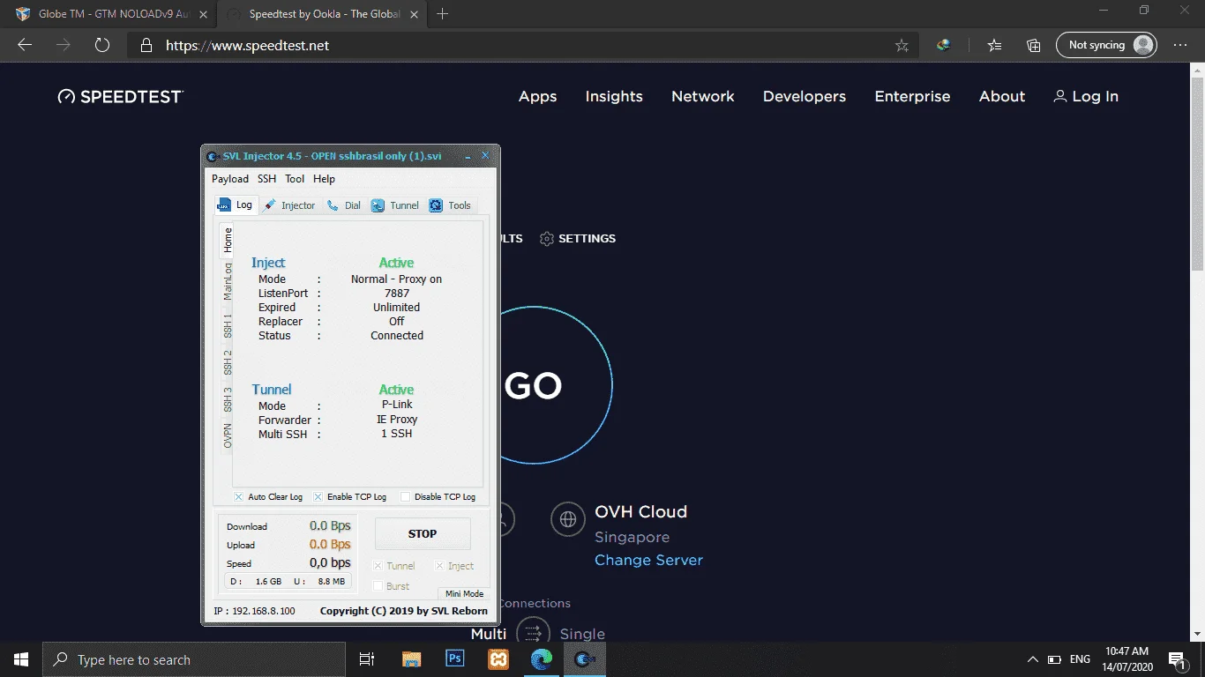This screenshot has height=677, width=1205.
Task: Click the Speedtest logo on the page
Action: pos(121,96)
